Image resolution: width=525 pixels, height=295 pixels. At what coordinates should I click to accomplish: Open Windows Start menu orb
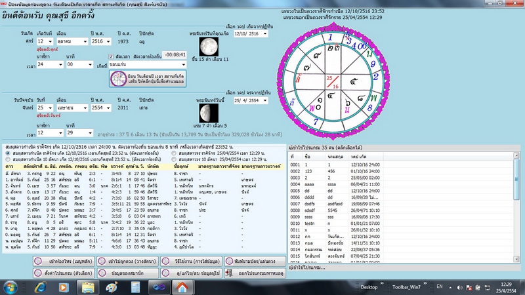pos(11,286)
